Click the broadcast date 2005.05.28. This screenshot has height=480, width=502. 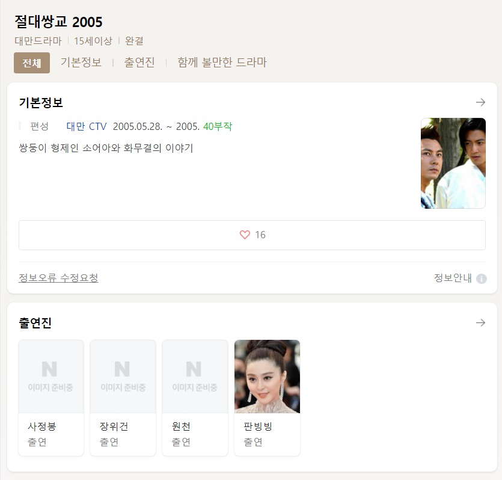pos(138,126)
